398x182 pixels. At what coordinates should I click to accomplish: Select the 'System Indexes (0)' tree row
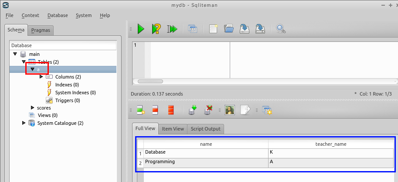pos(75,93)
